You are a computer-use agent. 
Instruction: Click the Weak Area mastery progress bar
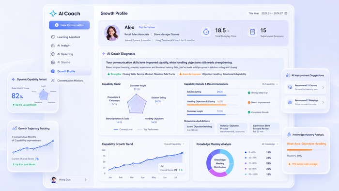click(x=306, y=150)
